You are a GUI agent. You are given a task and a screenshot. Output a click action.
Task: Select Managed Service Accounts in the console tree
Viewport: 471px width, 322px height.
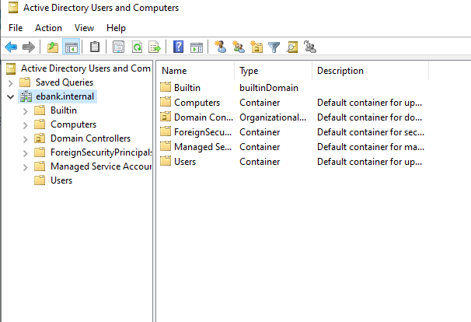[101, 166]
